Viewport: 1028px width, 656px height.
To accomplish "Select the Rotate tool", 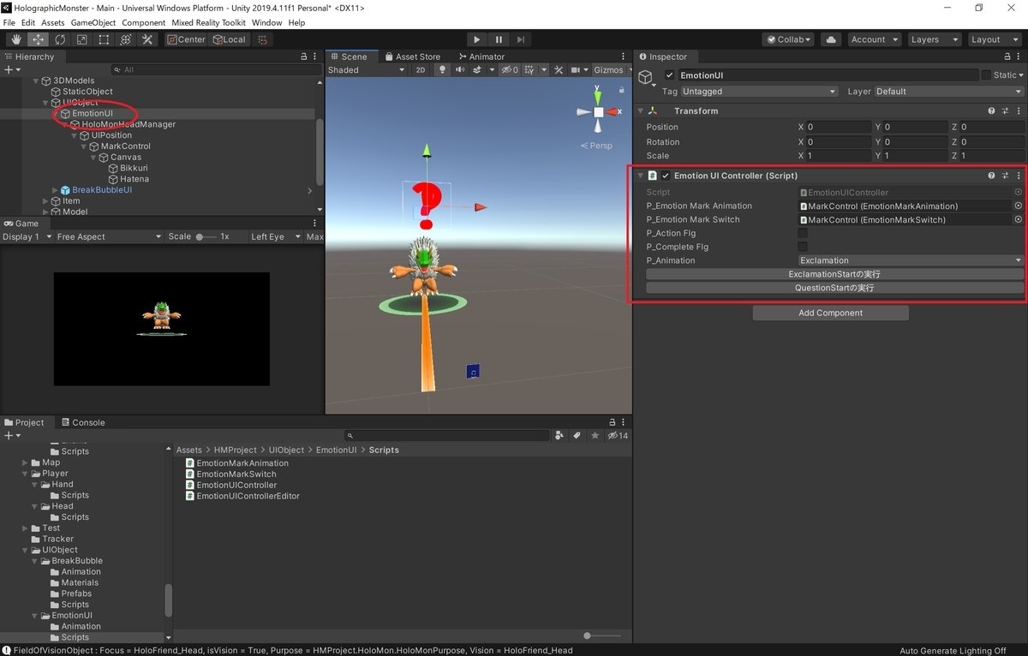I will [x=60, y=39].
